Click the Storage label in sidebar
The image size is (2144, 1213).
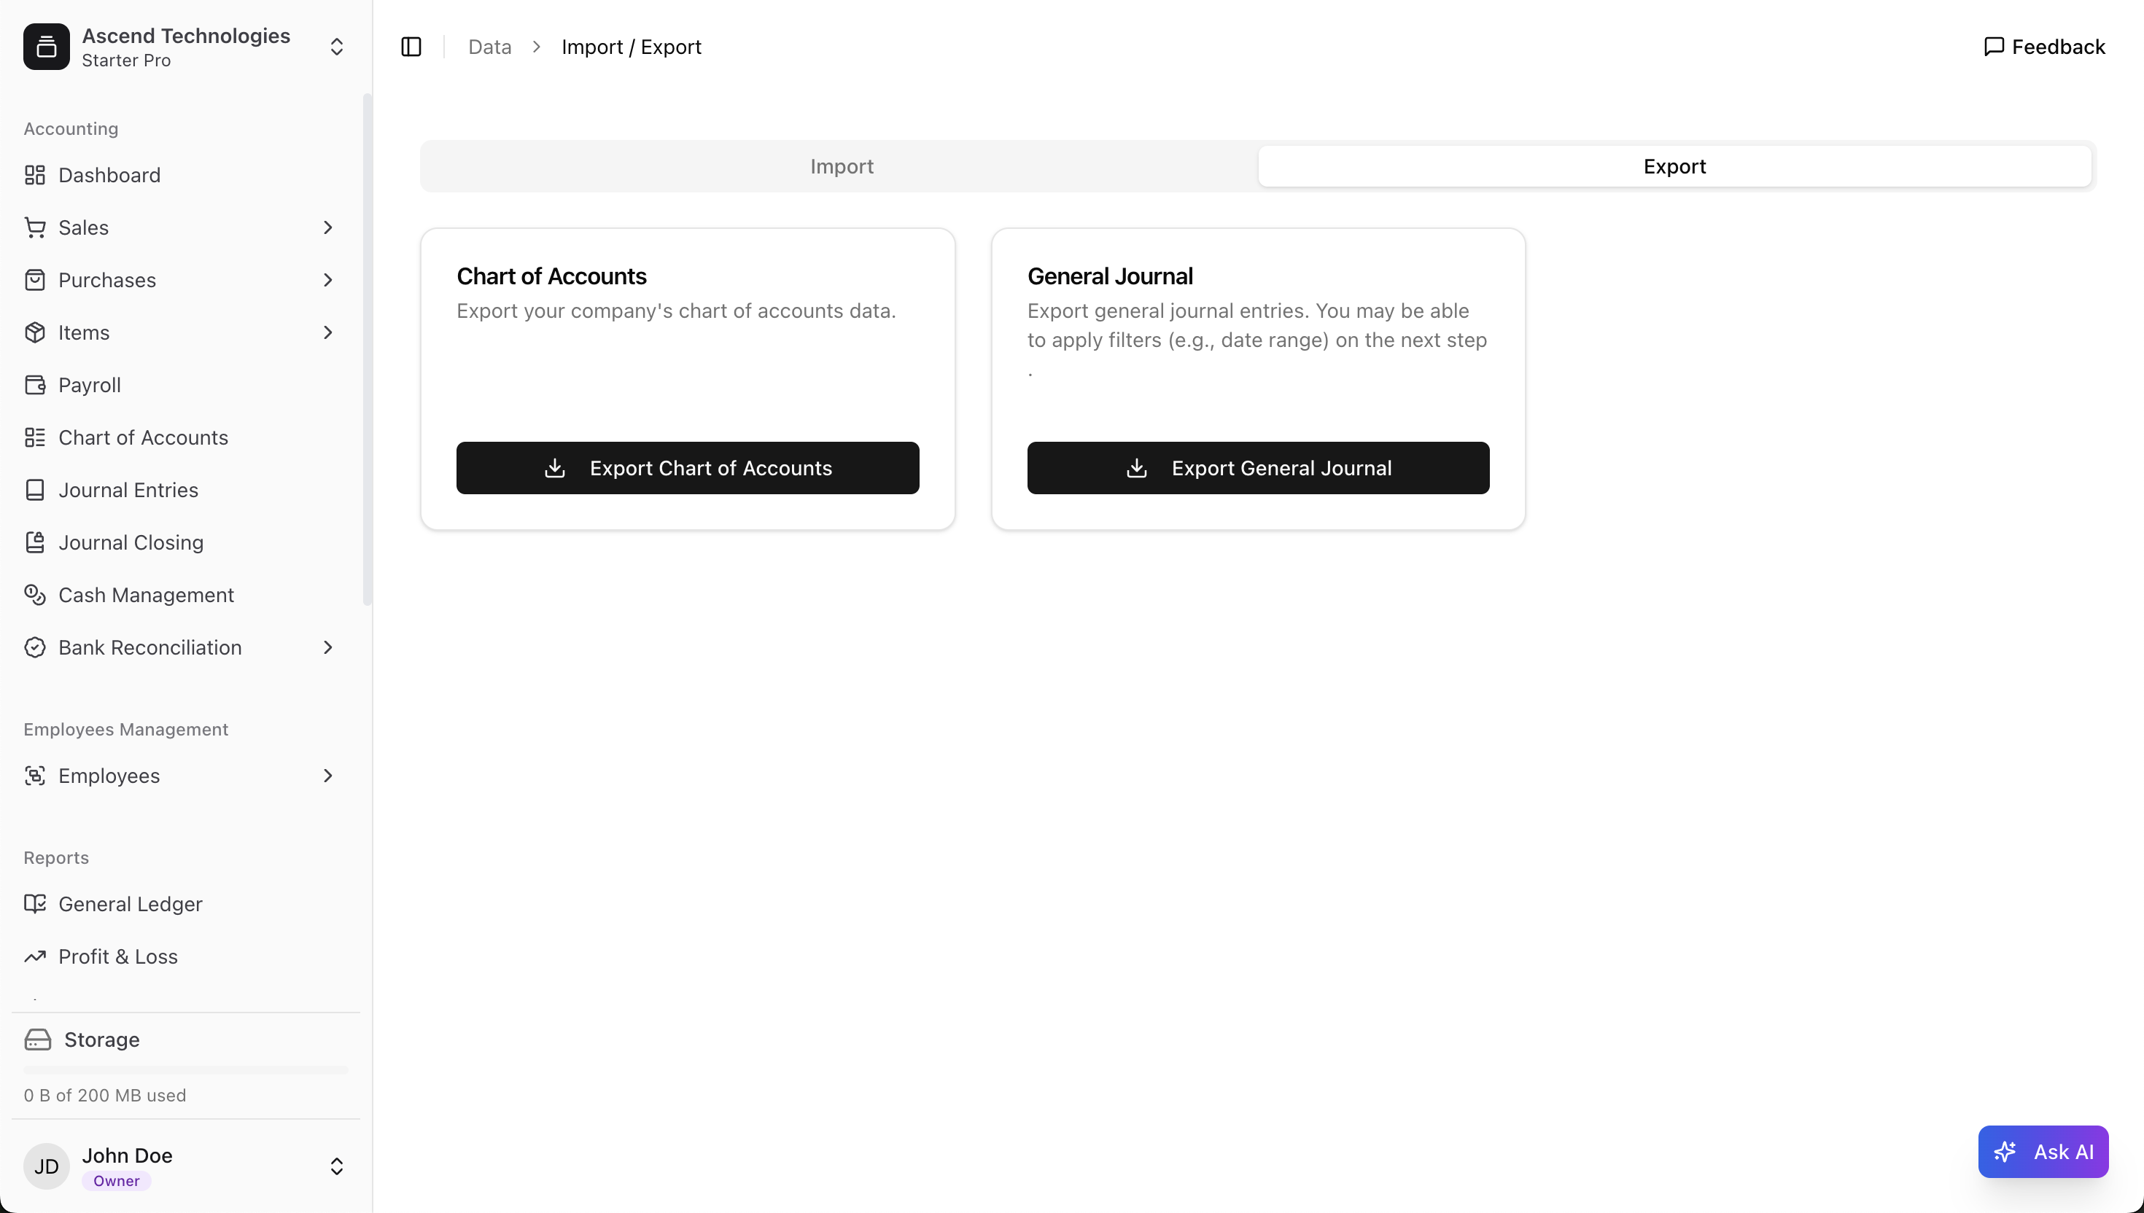tap(101, 1040)
